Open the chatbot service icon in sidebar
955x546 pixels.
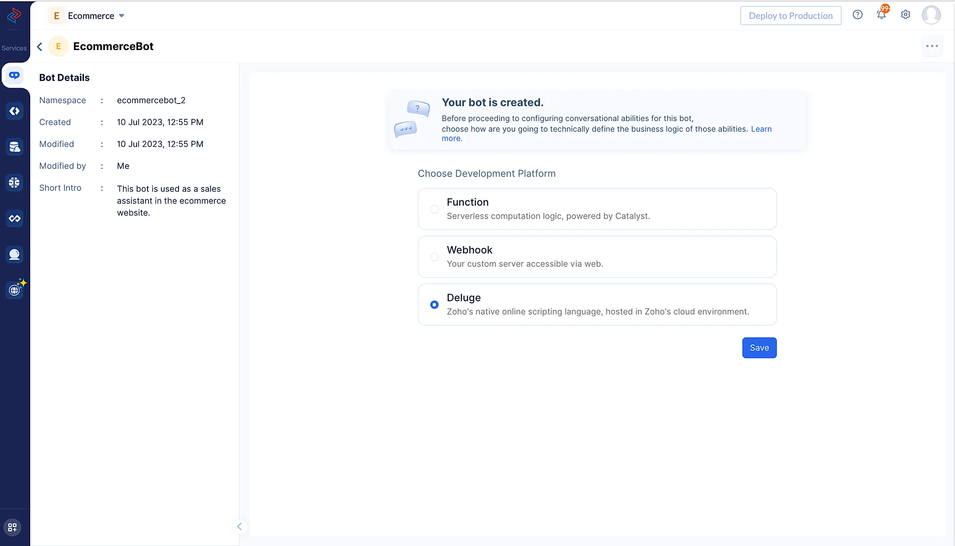tap(14, 75)
